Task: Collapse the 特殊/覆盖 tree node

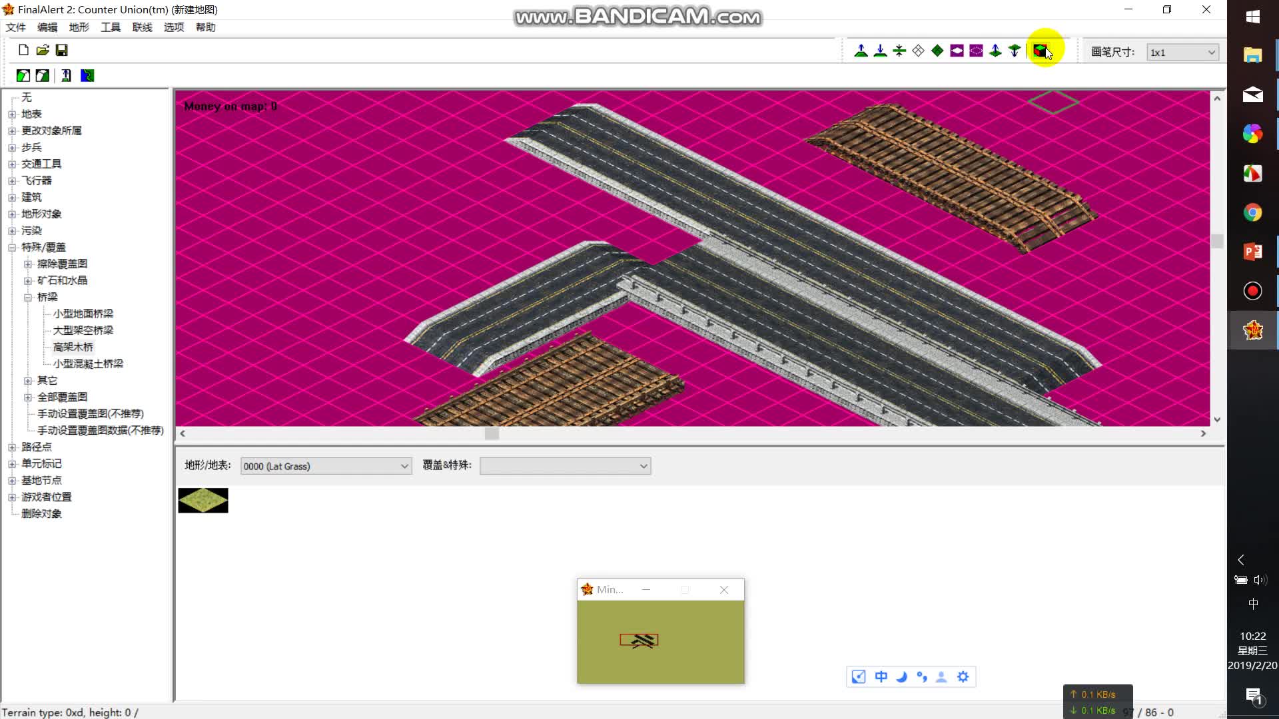Action: tap(12, 248)
